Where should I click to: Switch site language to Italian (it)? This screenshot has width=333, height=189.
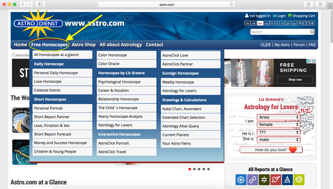(x=277, y=24)
